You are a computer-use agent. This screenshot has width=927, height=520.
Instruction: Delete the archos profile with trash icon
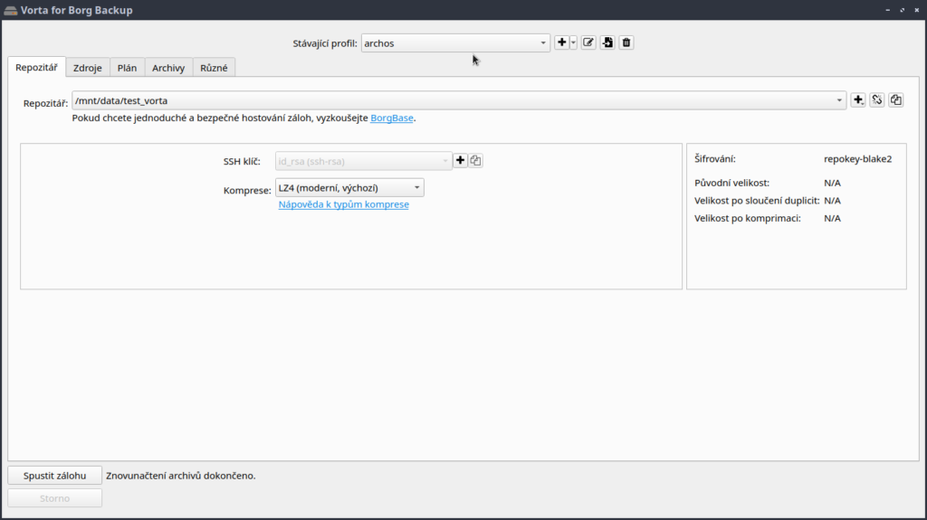[x=626, y=43]
